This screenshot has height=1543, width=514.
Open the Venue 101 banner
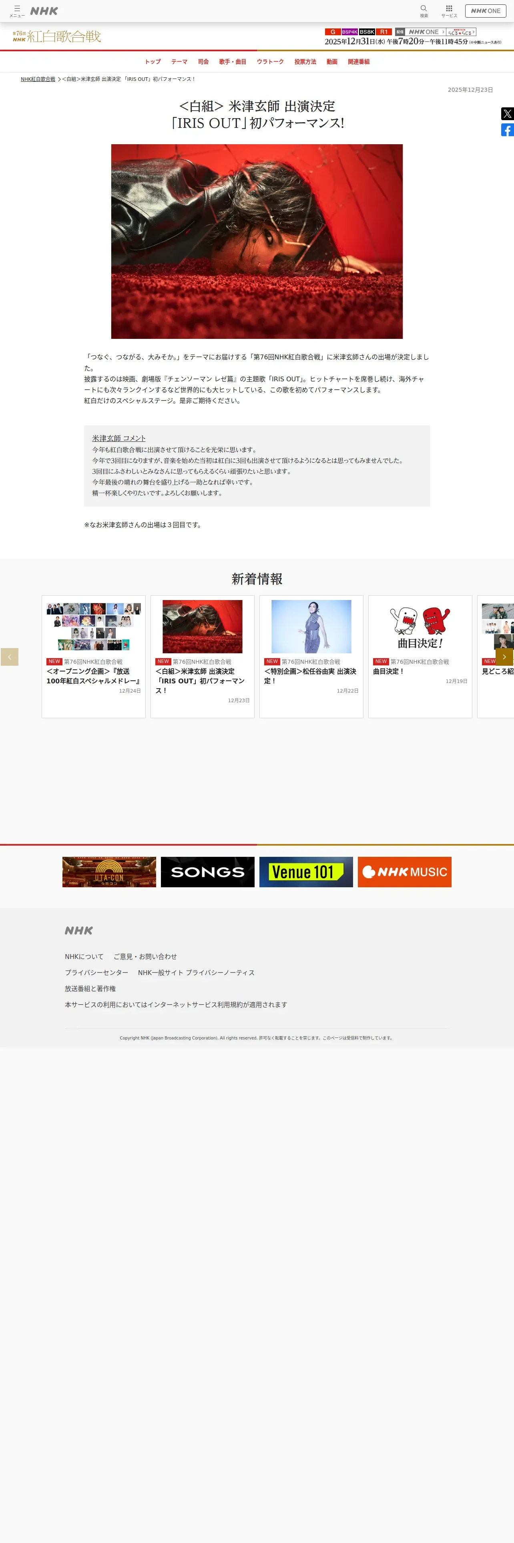click(306, 872)
